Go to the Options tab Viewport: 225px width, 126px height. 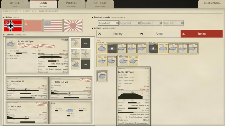(100, 4)
